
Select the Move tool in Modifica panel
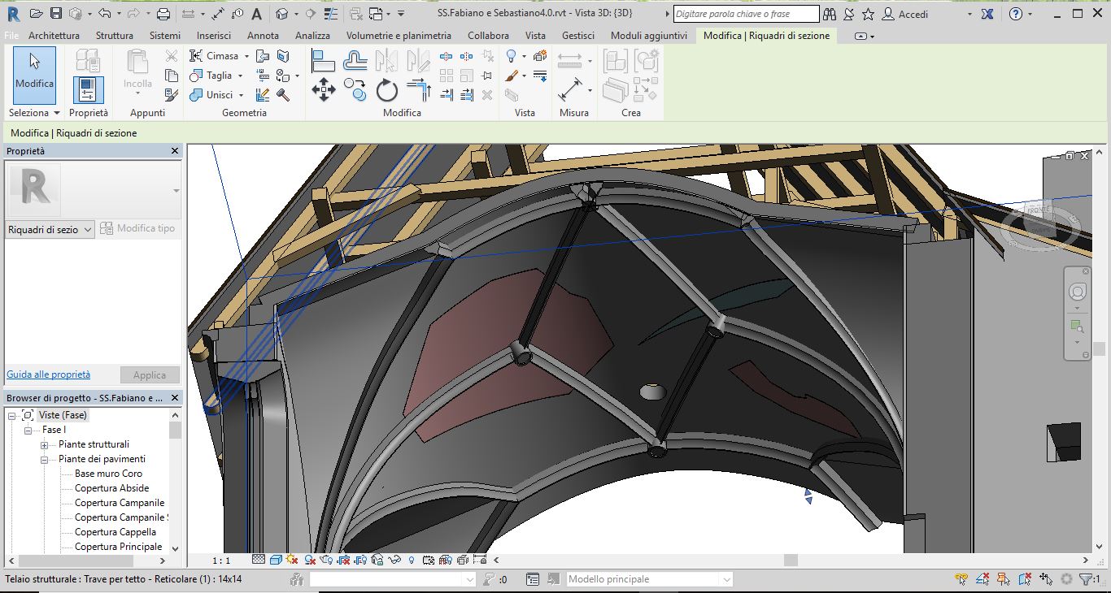[324, 89]
